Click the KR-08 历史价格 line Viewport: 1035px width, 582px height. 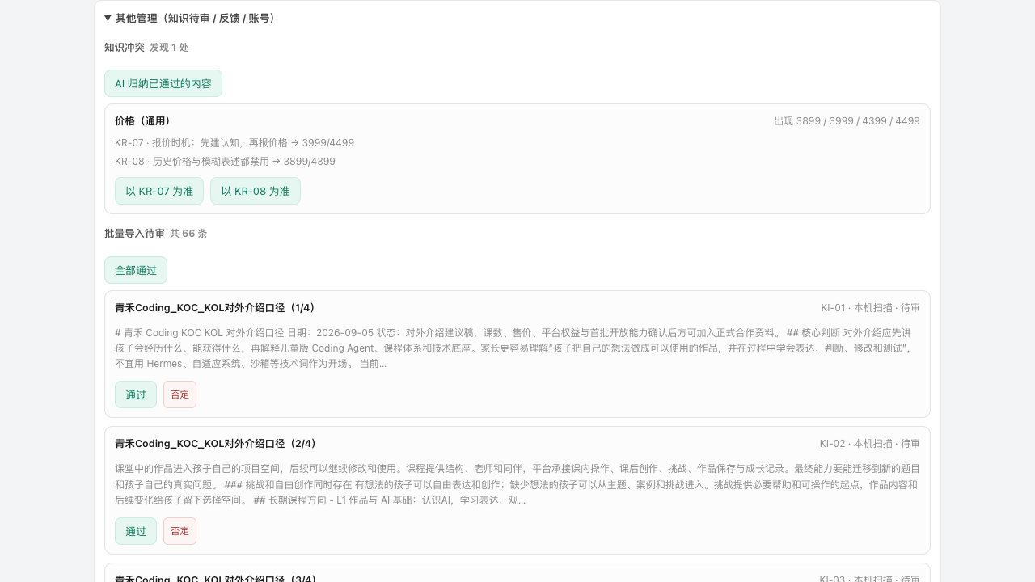tap(225, 162)
